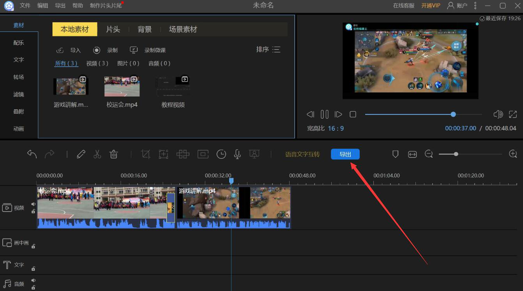Click the blue 导出 button
The height and width of the screenshot is (291, 523).
click(345, 154)
